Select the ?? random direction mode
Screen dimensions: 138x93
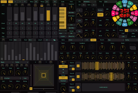coord(25,2)
